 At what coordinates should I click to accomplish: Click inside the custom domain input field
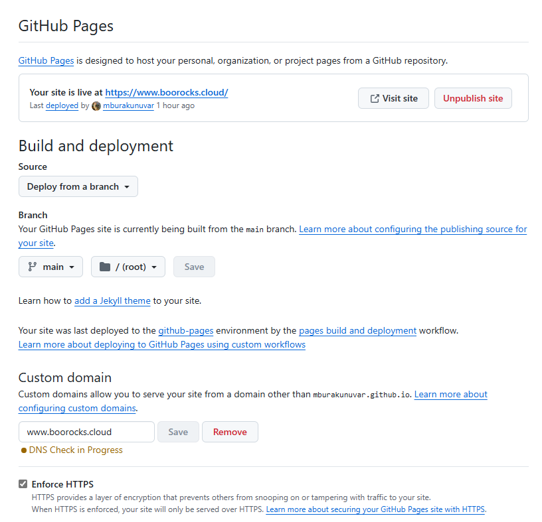point(86,432)
